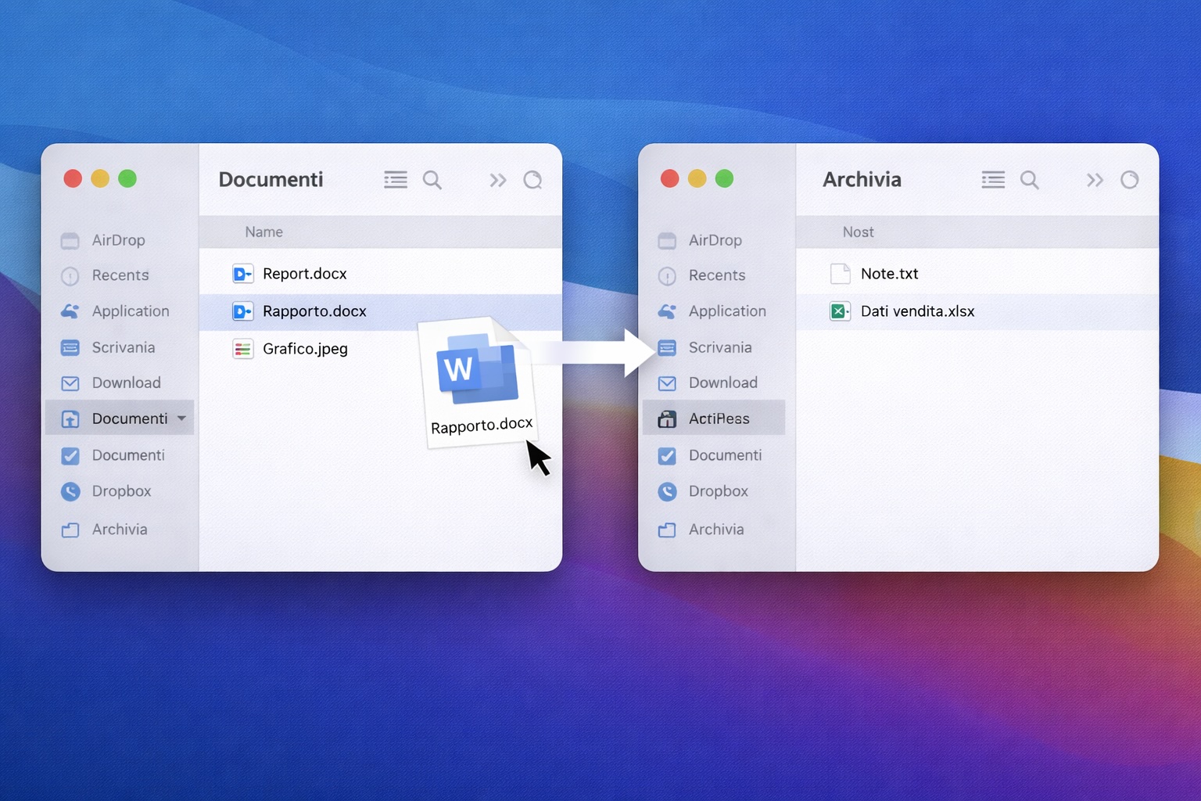
Task: Open AirDrop in the Archivia window sidebar
Action: [x=714, y=240]
